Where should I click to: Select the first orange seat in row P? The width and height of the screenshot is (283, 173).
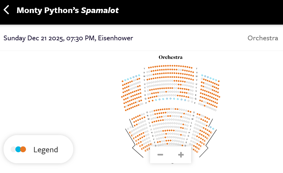click(x=149, y=102)
